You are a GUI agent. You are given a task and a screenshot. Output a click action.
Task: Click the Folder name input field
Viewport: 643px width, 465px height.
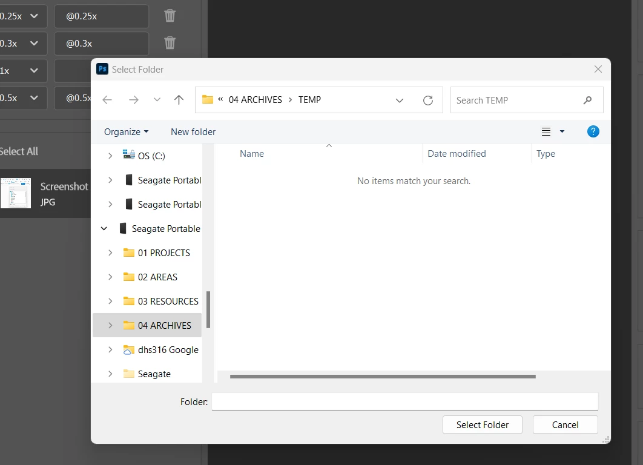(x=404, y=401)
